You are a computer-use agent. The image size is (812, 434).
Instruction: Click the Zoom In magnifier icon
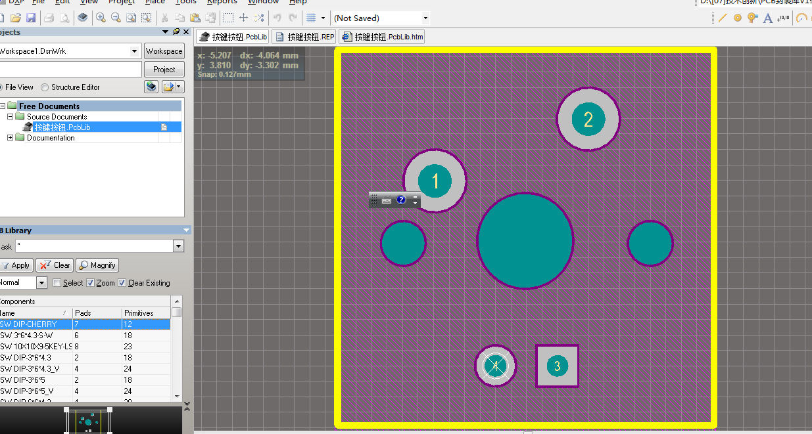[101, 18]
